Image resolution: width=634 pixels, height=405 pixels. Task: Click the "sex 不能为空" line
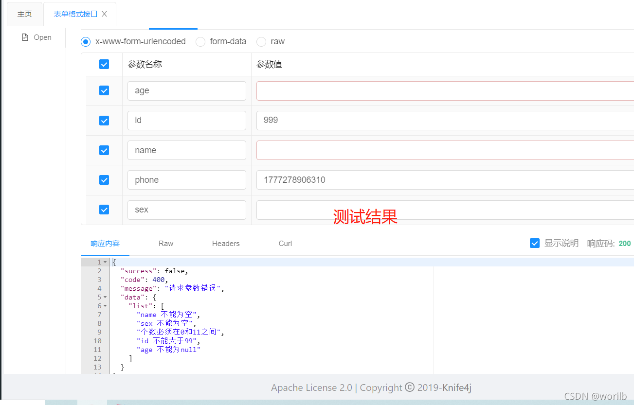166,323
